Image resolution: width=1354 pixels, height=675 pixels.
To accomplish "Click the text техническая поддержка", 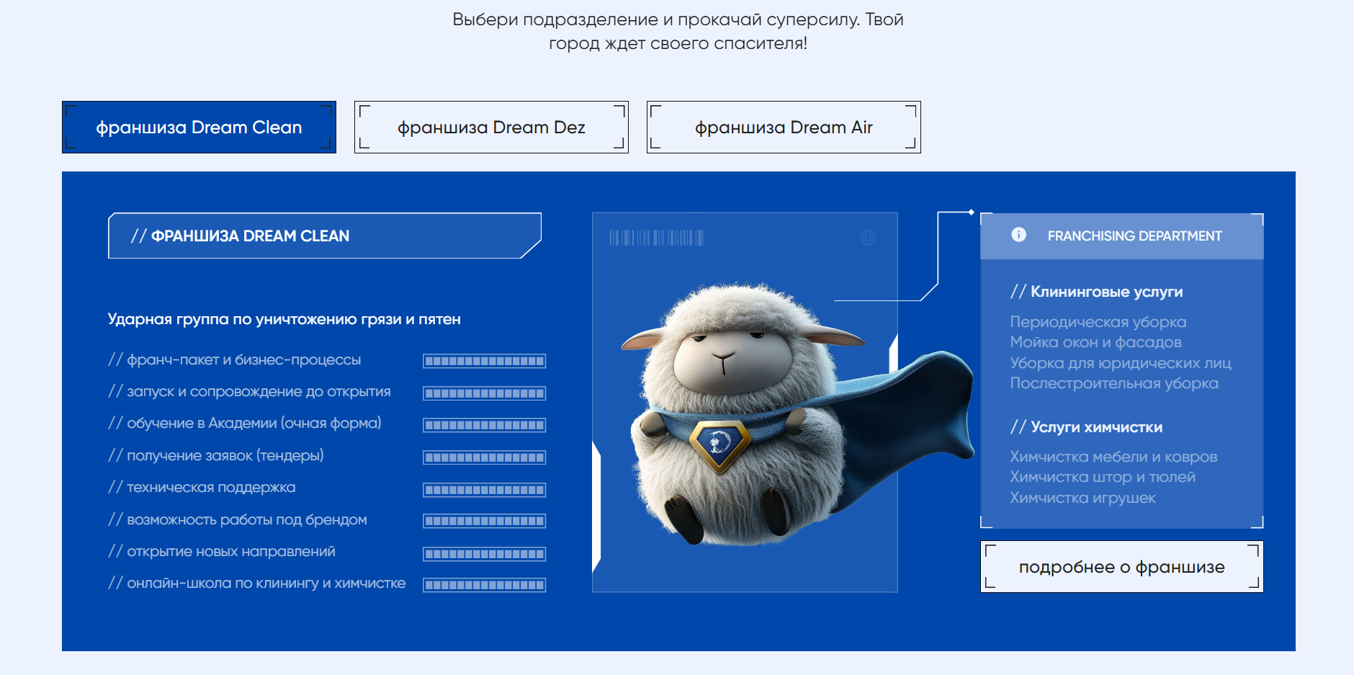I will click(x=202, y=487).
